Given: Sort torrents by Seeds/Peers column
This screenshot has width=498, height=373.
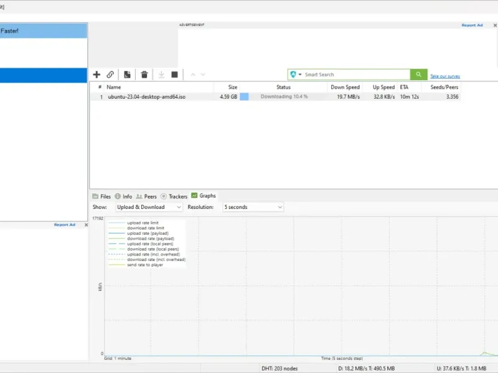Looking at the screenshot, I should click(444, 87).
